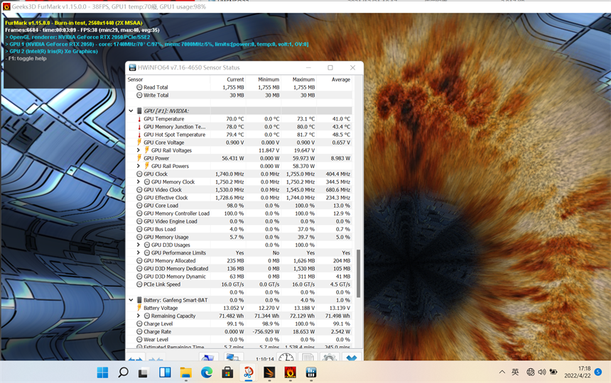Select the GPU Memory Controller Load row

(x=239, y=213)
